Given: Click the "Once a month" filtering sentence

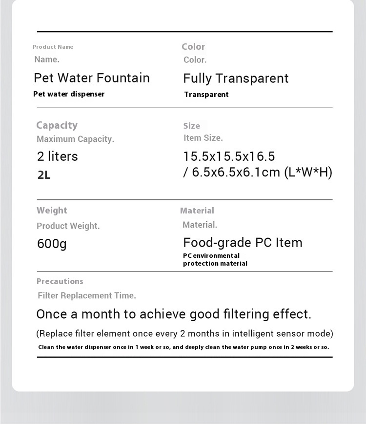Looking at the screenshot, I should point(174,314).
